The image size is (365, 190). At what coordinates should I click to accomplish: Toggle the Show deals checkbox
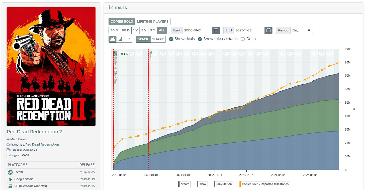(171, 39)
